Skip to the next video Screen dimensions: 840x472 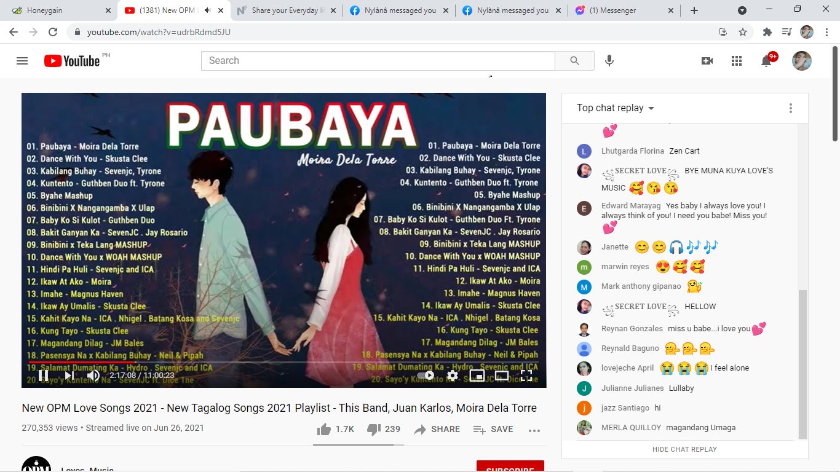click(x=69, y=376)
